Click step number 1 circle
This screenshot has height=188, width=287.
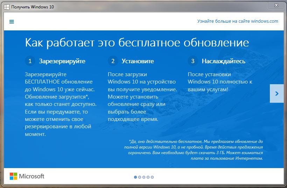30,61
